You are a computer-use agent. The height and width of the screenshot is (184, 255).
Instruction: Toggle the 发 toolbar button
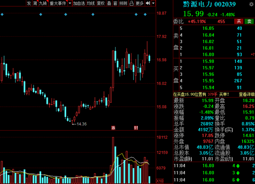click(29, 3)
